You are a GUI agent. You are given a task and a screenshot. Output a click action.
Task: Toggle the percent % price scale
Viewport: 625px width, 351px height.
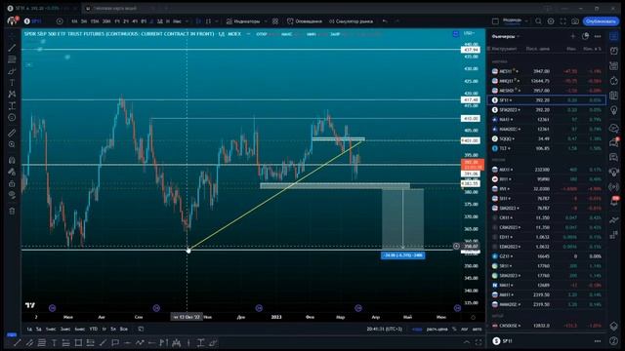tap(454, 330)
